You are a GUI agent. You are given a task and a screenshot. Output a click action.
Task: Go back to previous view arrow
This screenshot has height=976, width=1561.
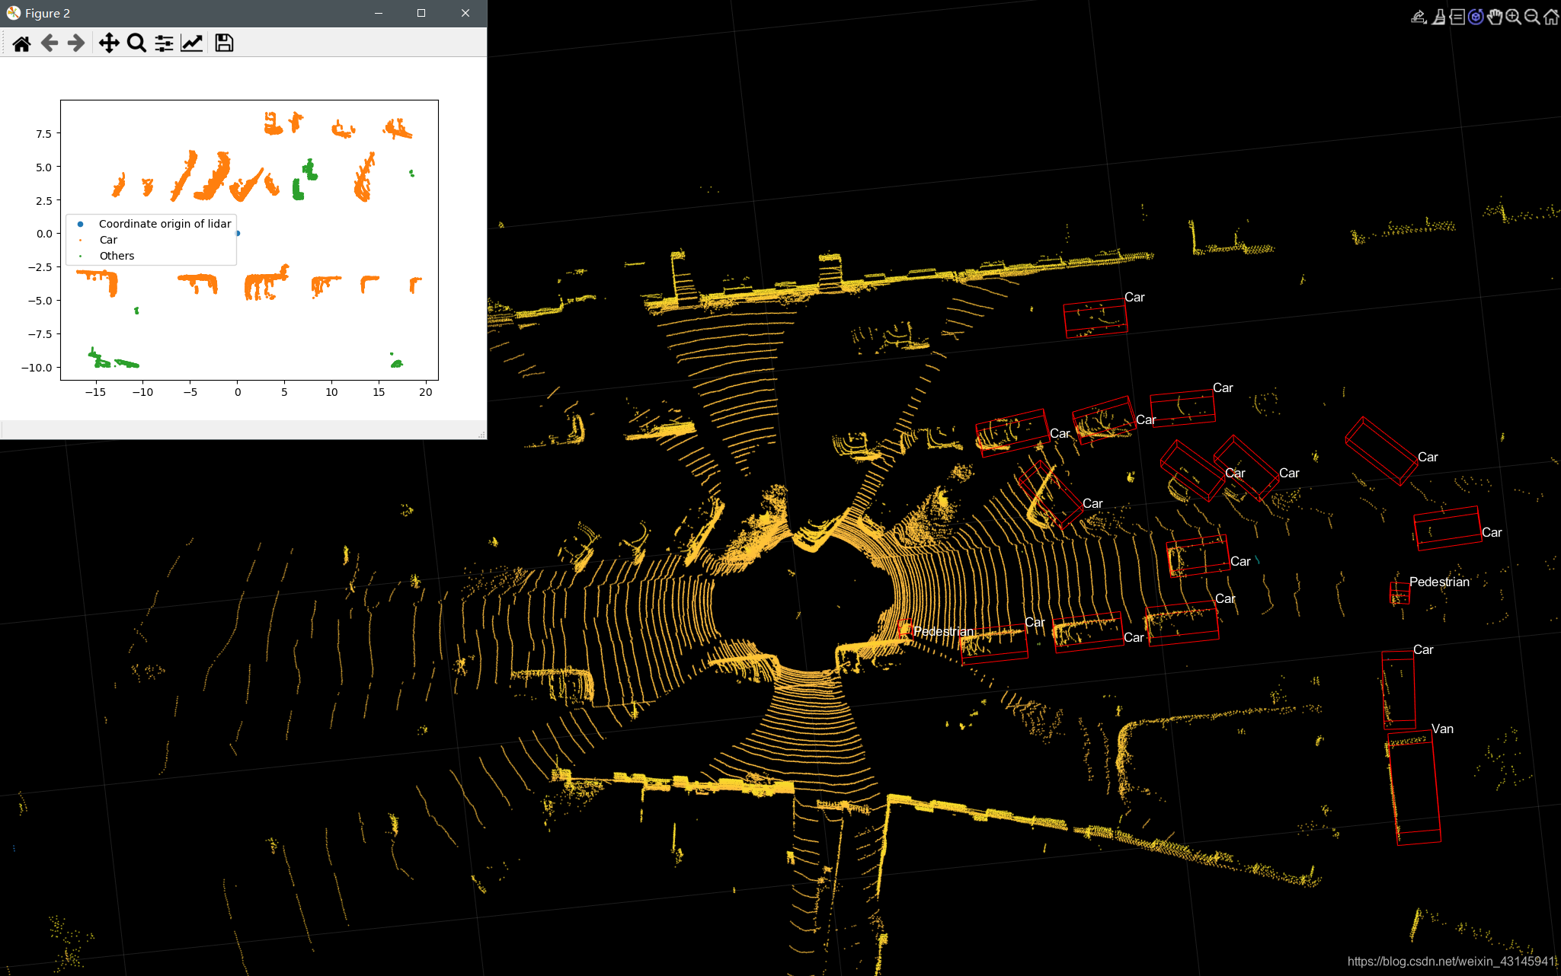[50, 43]
